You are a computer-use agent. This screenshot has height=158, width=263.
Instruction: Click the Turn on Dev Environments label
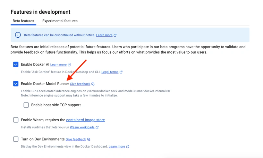tap(43, 139)
